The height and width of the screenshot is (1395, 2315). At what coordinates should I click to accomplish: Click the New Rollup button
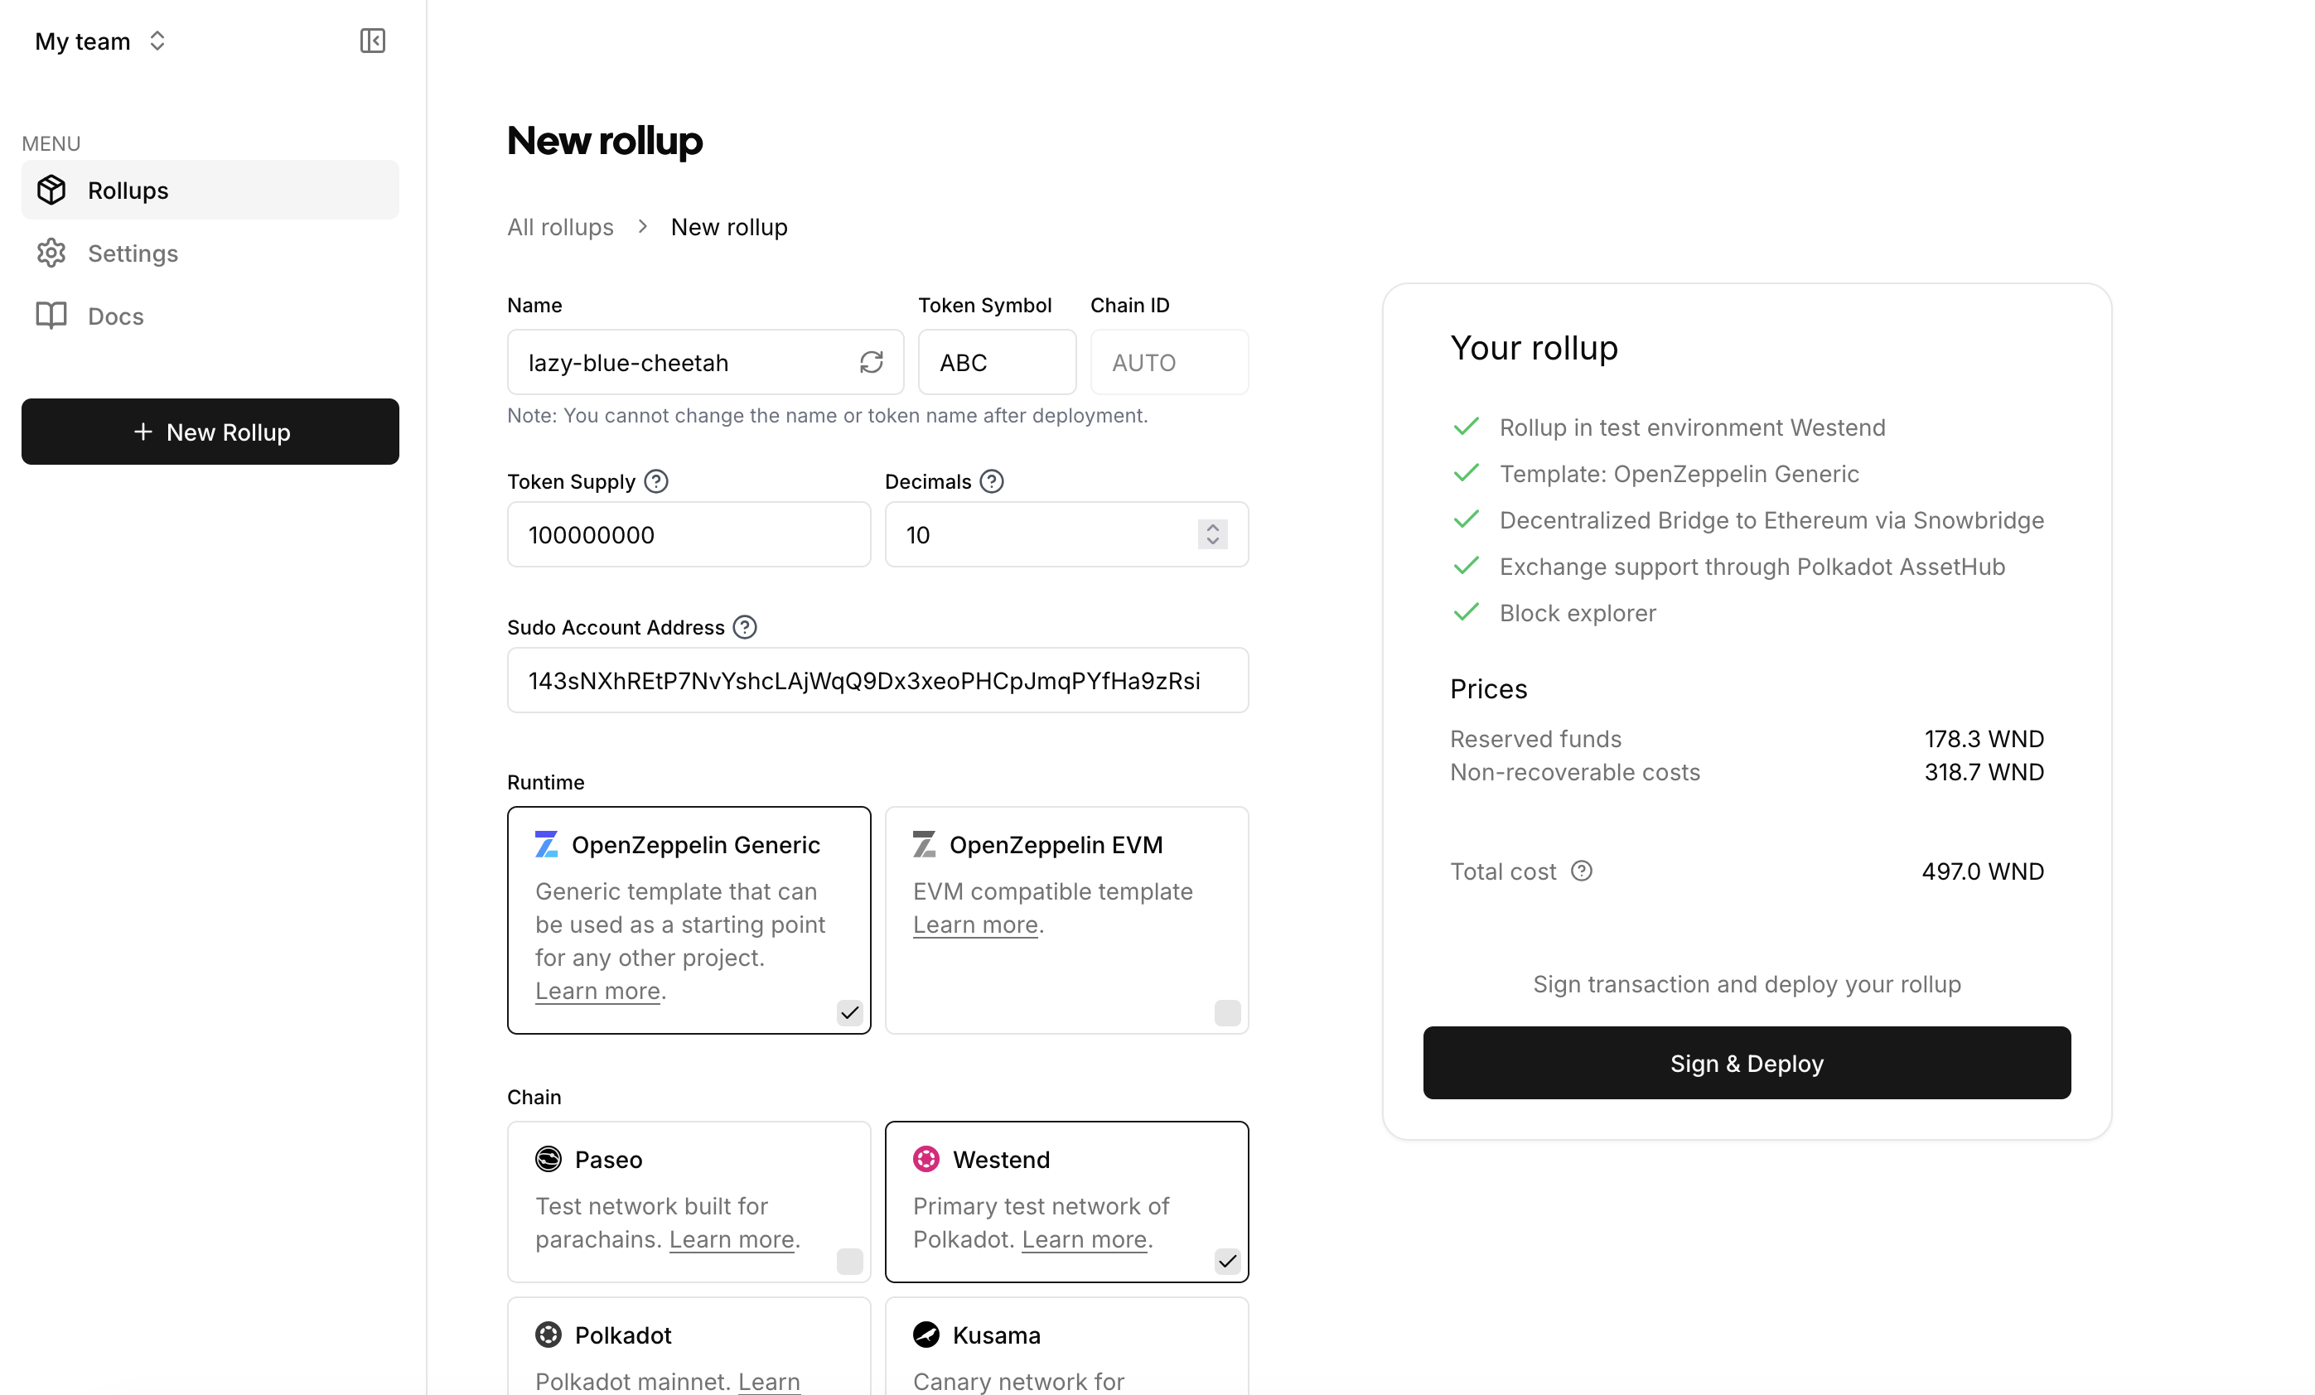point(210,432)
